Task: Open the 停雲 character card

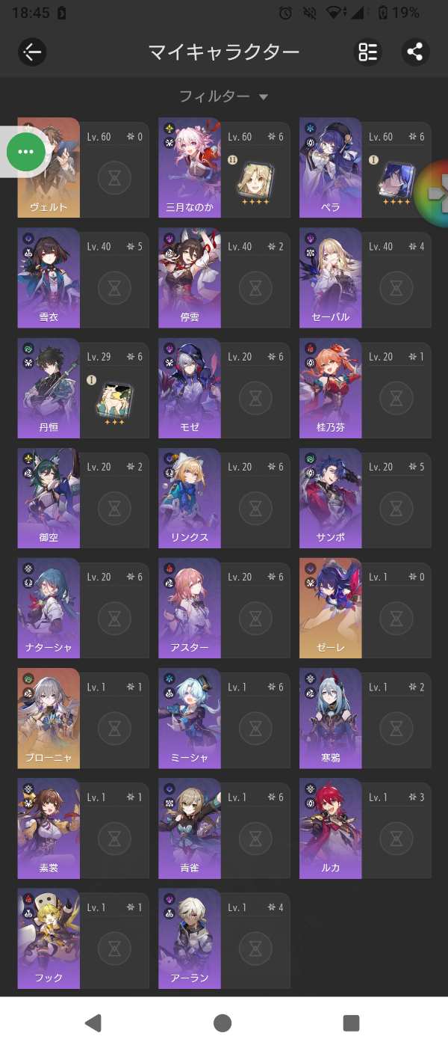Action: 224,278
